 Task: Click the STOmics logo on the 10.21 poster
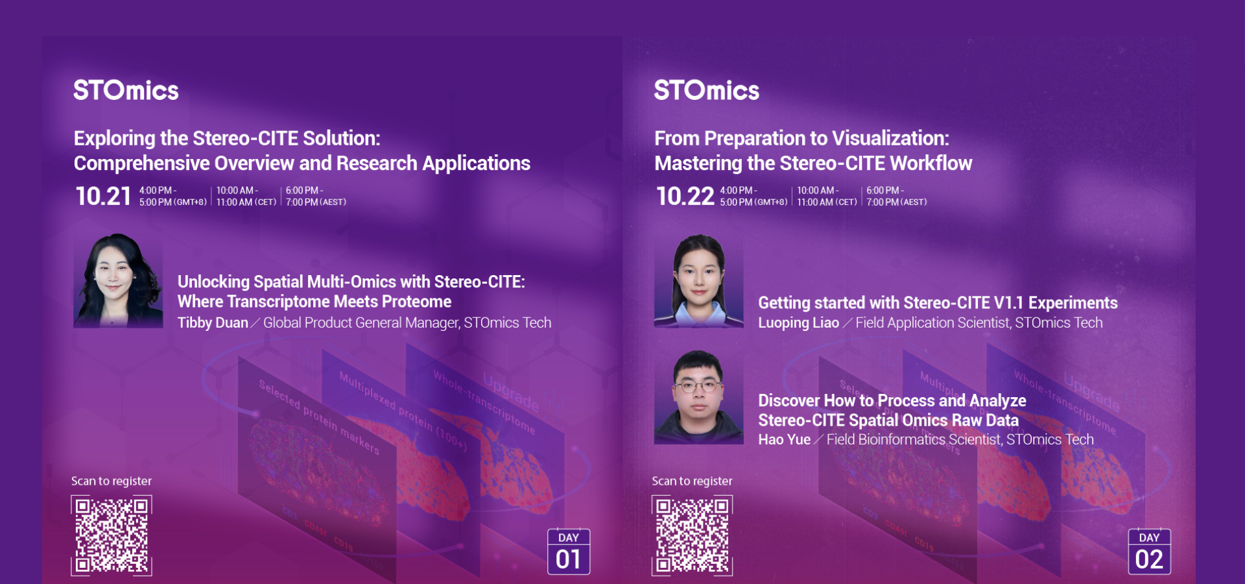pyautogui.click(x=126, y=90)
